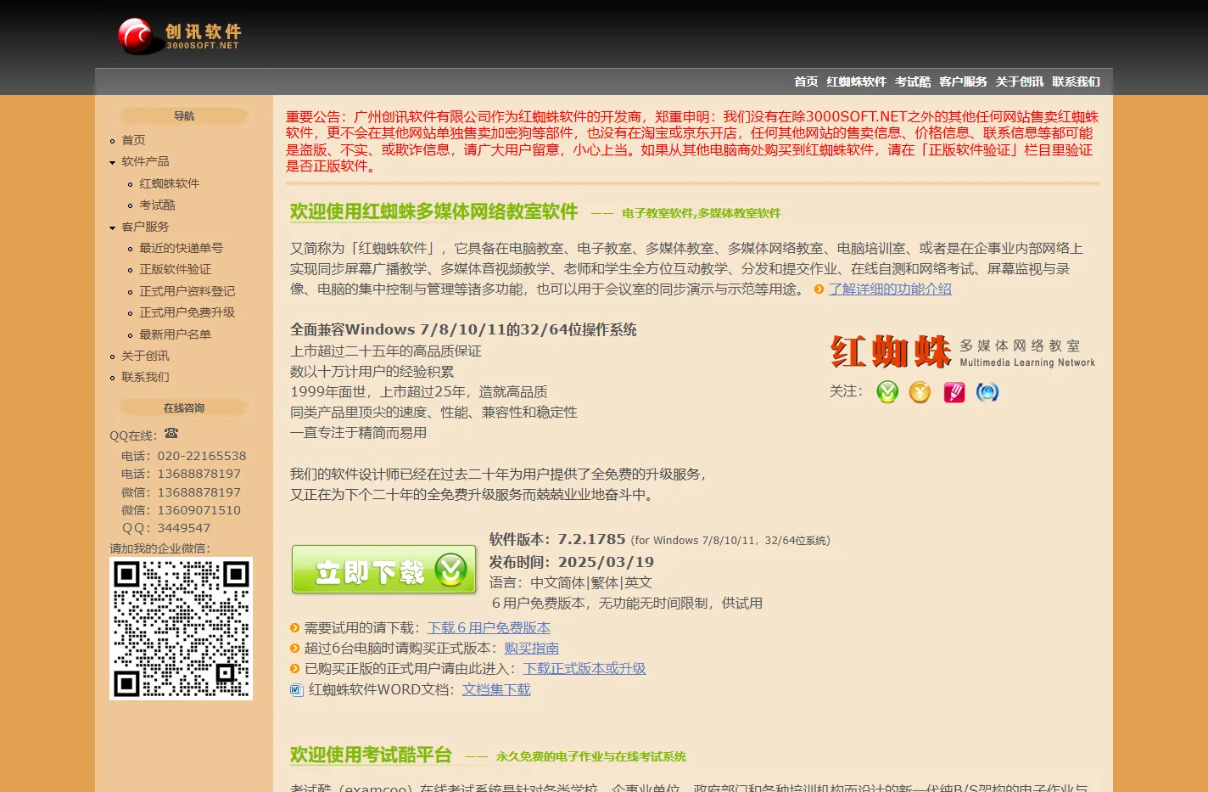Open the 购买指南 link
Image resolution: width=1208 pixels, height=792 pixels.
click(x=532, y=649)
